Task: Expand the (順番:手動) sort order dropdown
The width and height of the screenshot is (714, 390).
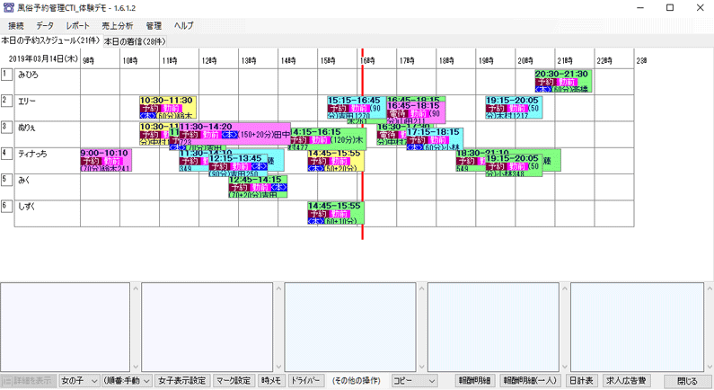Action: tap(127, 381)
